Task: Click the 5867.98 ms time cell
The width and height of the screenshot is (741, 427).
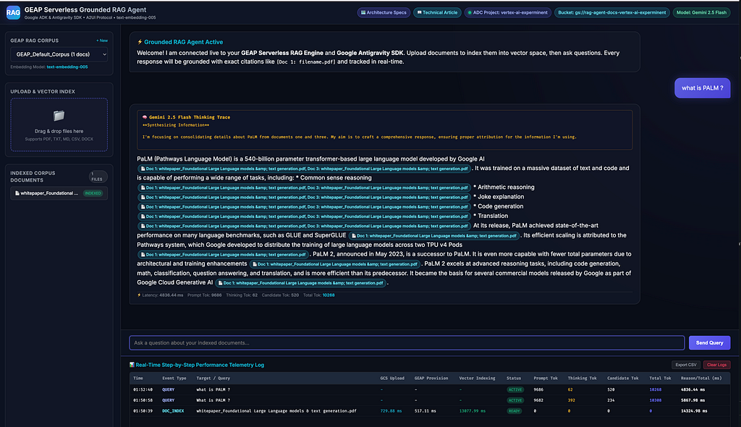Action: tap(693, 400)
